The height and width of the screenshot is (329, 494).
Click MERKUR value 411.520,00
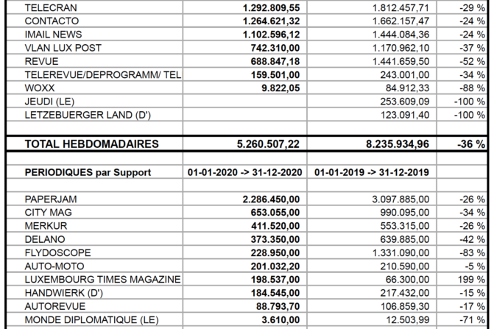pos(275,226)
